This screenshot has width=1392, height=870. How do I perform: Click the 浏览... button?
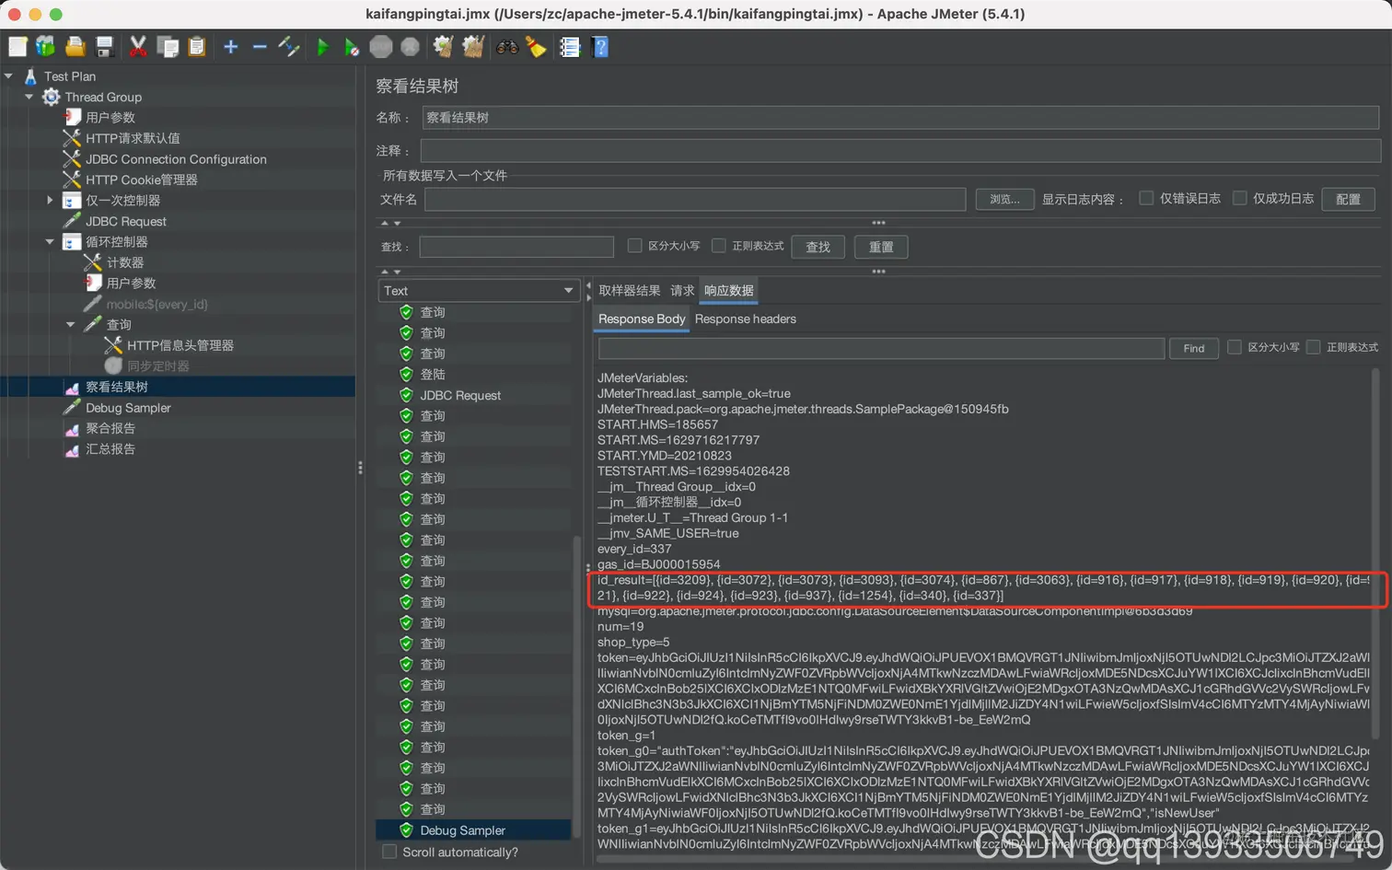tap(1004, 199)
